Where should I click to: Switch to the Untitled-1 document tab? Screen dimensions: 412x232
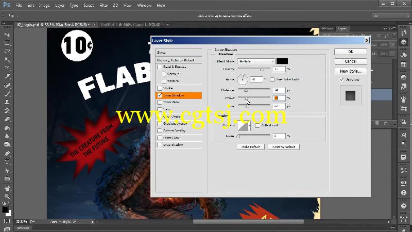(132, 25)
